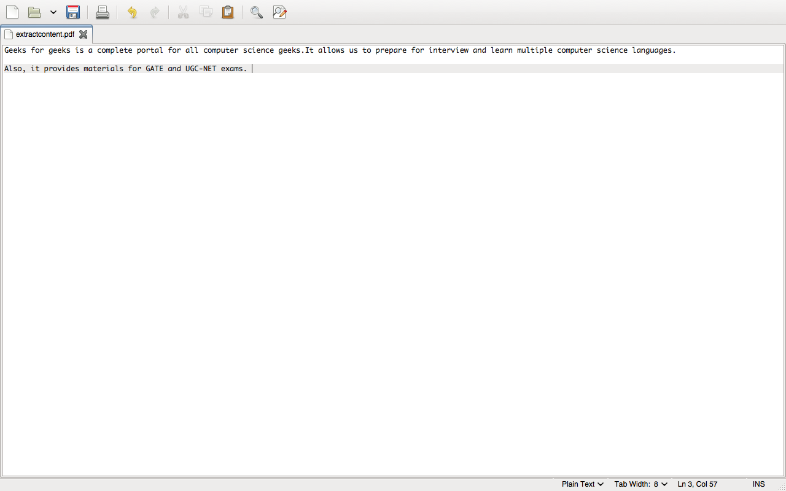
Task: Click the word 'GATE' in the text
Action: [155, 69]
